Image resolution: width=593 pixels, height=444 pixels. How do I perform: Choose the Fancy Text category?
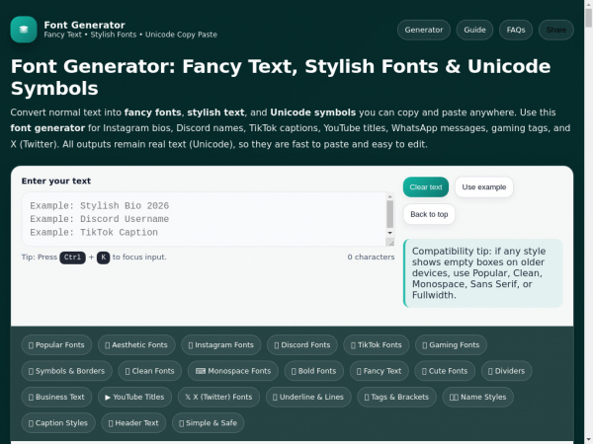[379, 371]
